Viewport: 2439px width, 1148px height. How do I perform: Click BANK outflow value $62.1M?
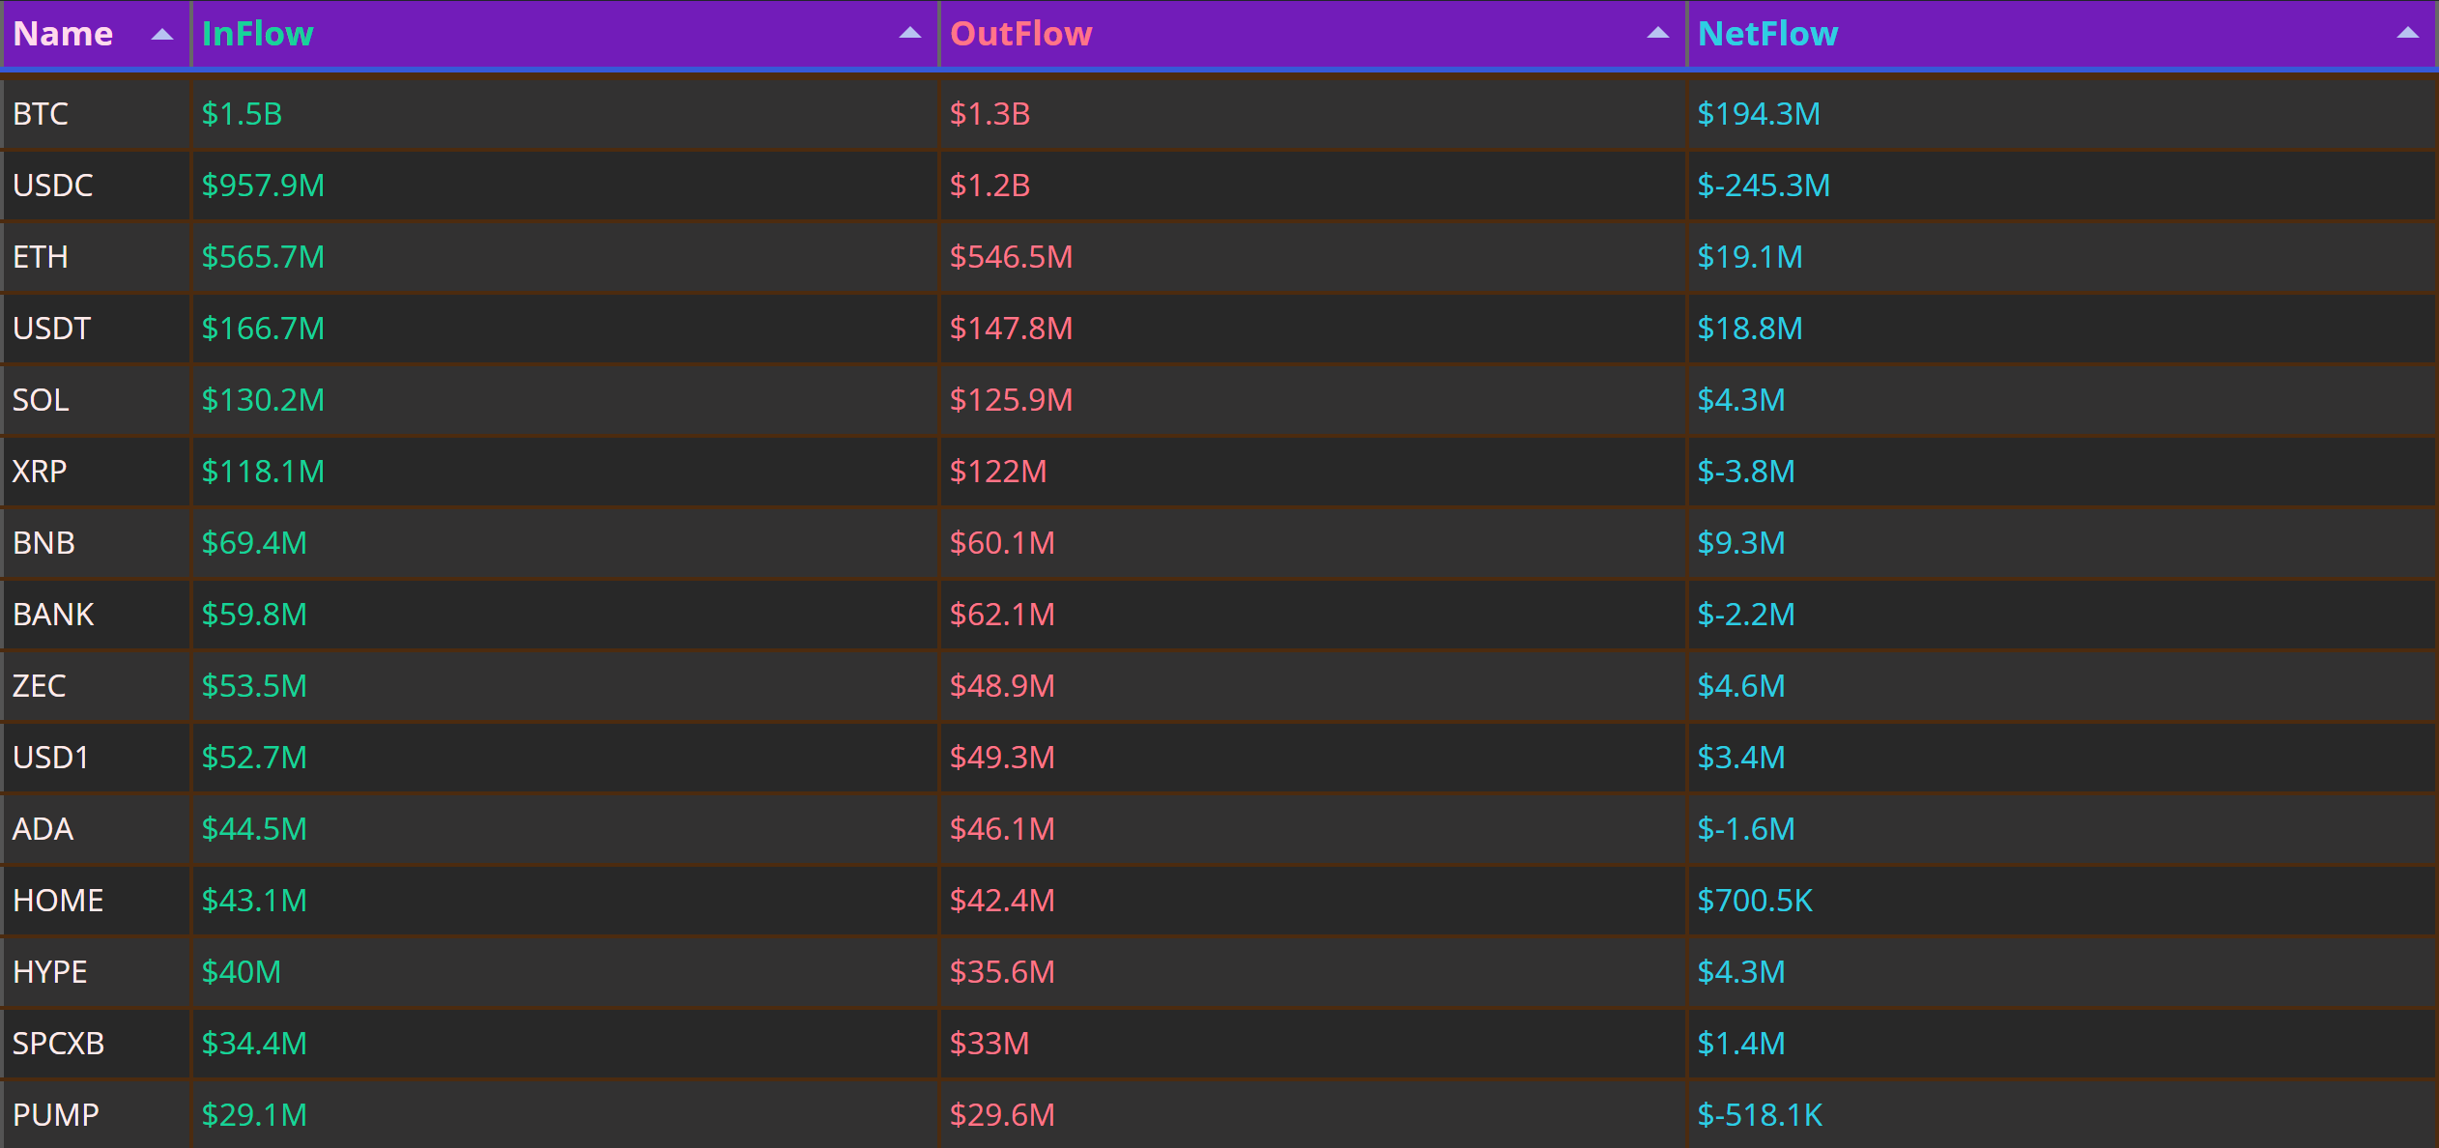coord(1002,615)
